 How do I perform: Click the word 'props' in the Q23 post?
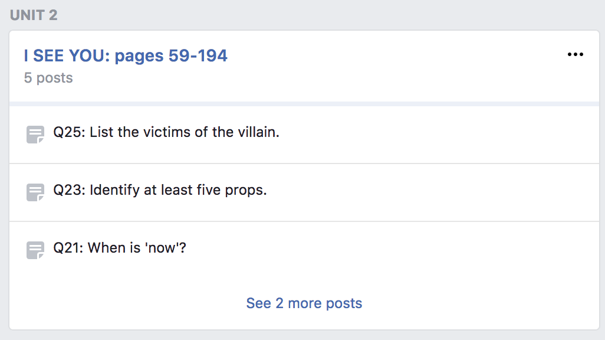click(248, 191)
